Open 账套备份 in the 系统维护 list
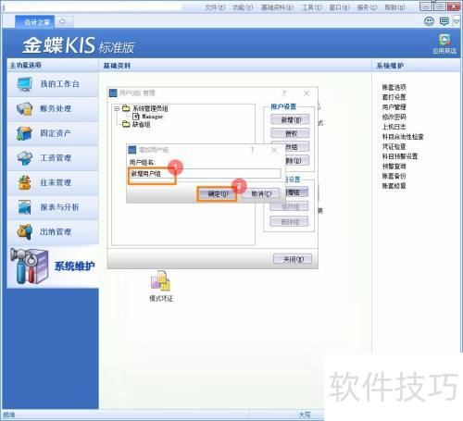Screen dimensions: 463x421 [394, 176]
